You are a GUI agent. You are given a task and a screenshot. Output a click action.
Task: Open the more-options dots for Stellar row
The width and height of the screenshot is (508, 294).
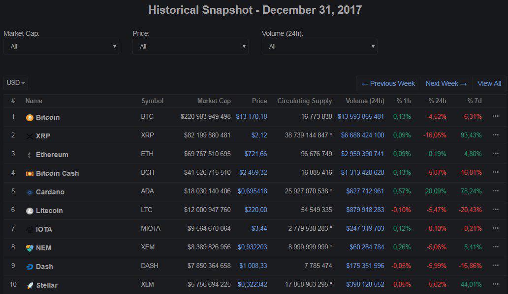[495, 284]
